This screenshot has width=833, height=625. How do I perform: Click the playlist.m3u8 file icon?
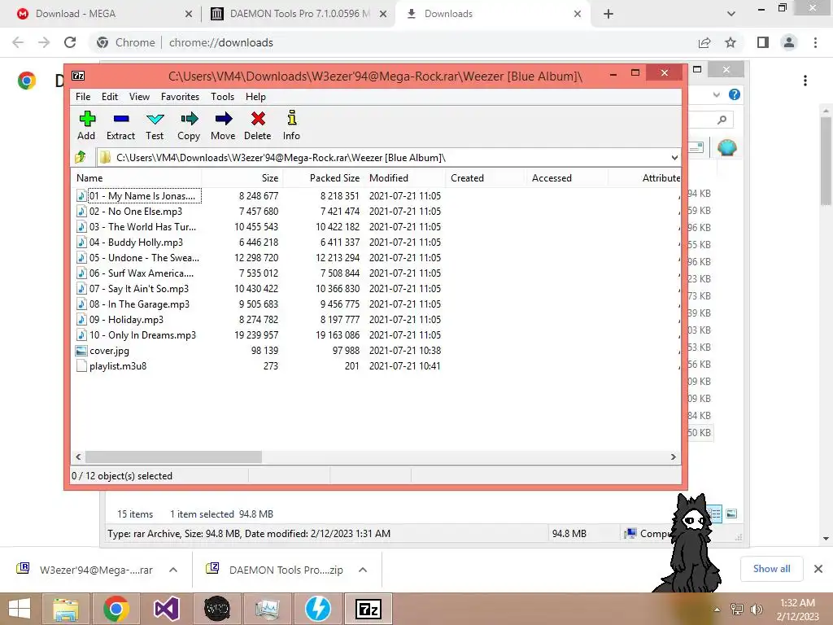click(81, 365)
